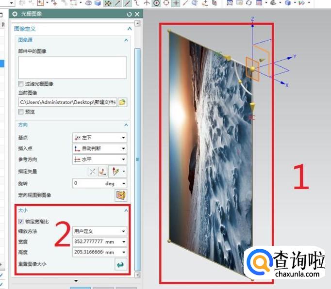This screenshot has height=289, width=331.
Task: Open the 参考方向 reference direction dropdown
Action: click(99, 159)
